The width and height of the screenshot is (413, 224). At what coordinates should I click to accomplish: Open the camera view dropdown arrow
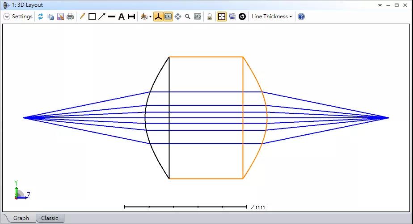coord(150,17)
